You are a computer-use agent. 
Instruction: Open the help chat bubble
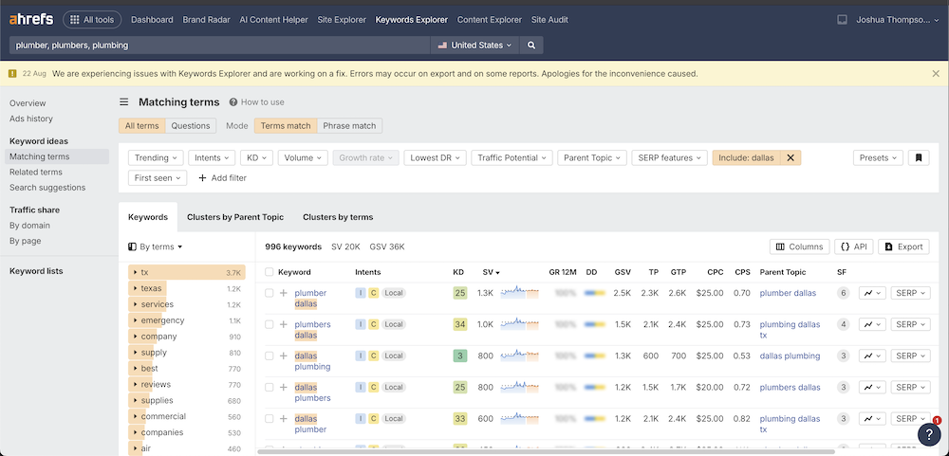(929, 433)
